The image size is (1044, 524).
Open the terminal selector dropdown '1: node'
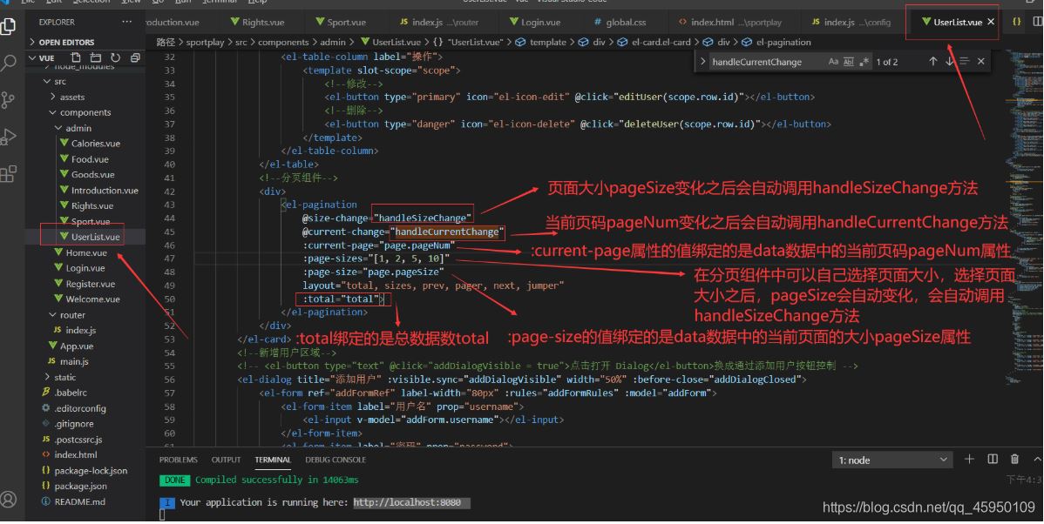pyautogui.click(x=891, y=460)
